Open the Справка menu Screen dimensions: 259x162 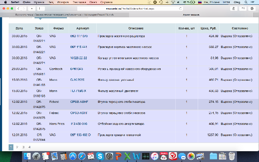(106, 2)
